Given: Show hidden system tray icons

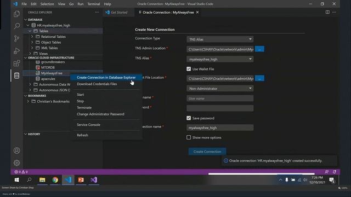Looking at the screenshot, I should [280, 180].
